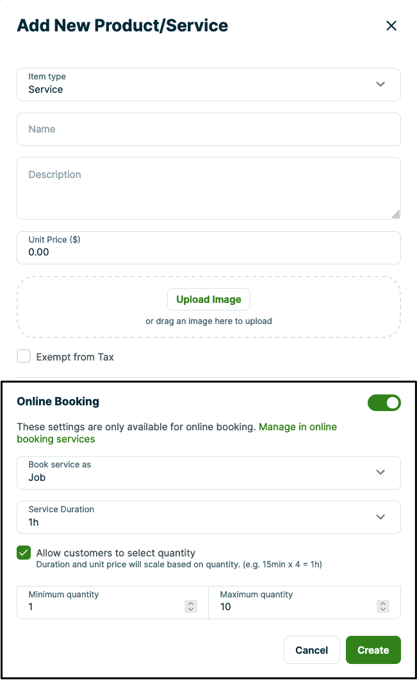
Task: Click the Minimum quantity input field
Action: [102, 606]
